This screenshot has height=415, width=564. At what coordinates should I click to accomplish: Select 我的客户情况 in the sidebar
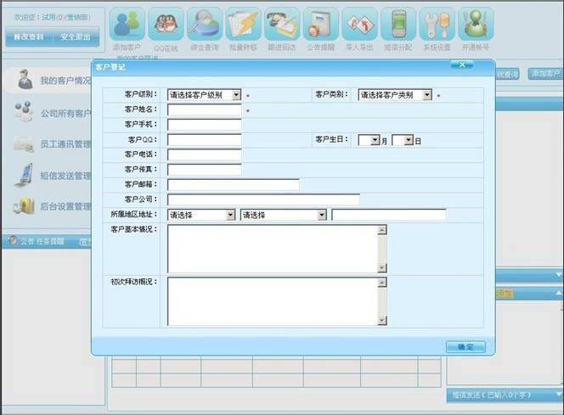point(65,81)
